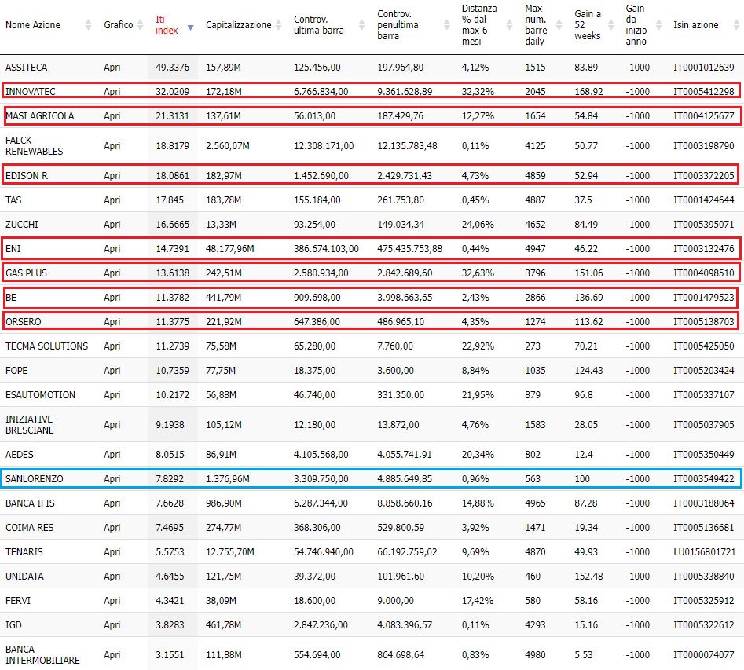Click the Iti index value 3.1551
Image resolution: width=744 pixels, height=670 pixels.
pos(170,655)
